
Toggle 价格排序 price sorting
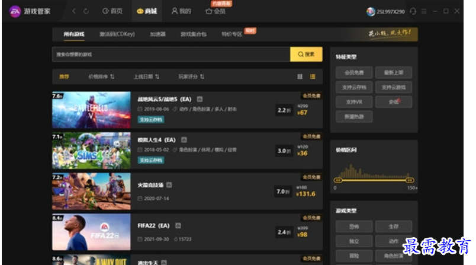tap(101, 76)
